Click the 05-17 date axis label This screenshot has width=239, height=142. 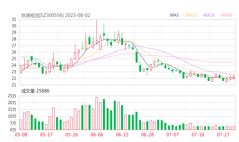tap(46, 135)
